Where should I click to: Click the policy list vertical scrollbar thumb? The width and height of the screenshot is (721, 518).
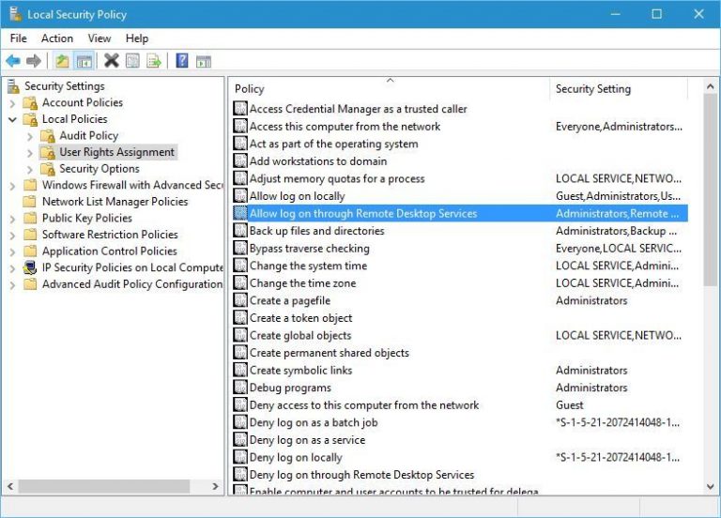[710, 190]
